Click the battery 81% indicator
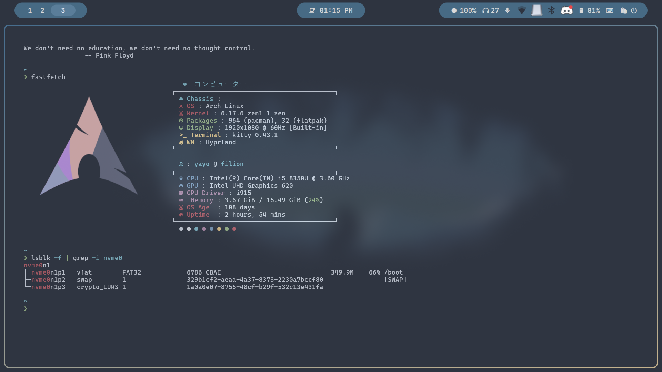 (589, 11)
